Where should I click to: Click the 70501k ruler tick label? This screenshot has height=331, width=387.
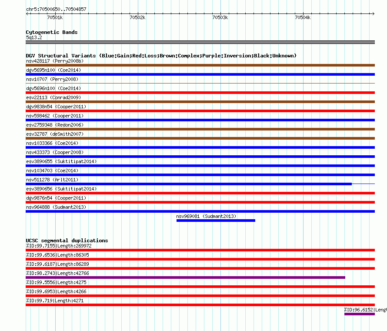click(55, 17)
